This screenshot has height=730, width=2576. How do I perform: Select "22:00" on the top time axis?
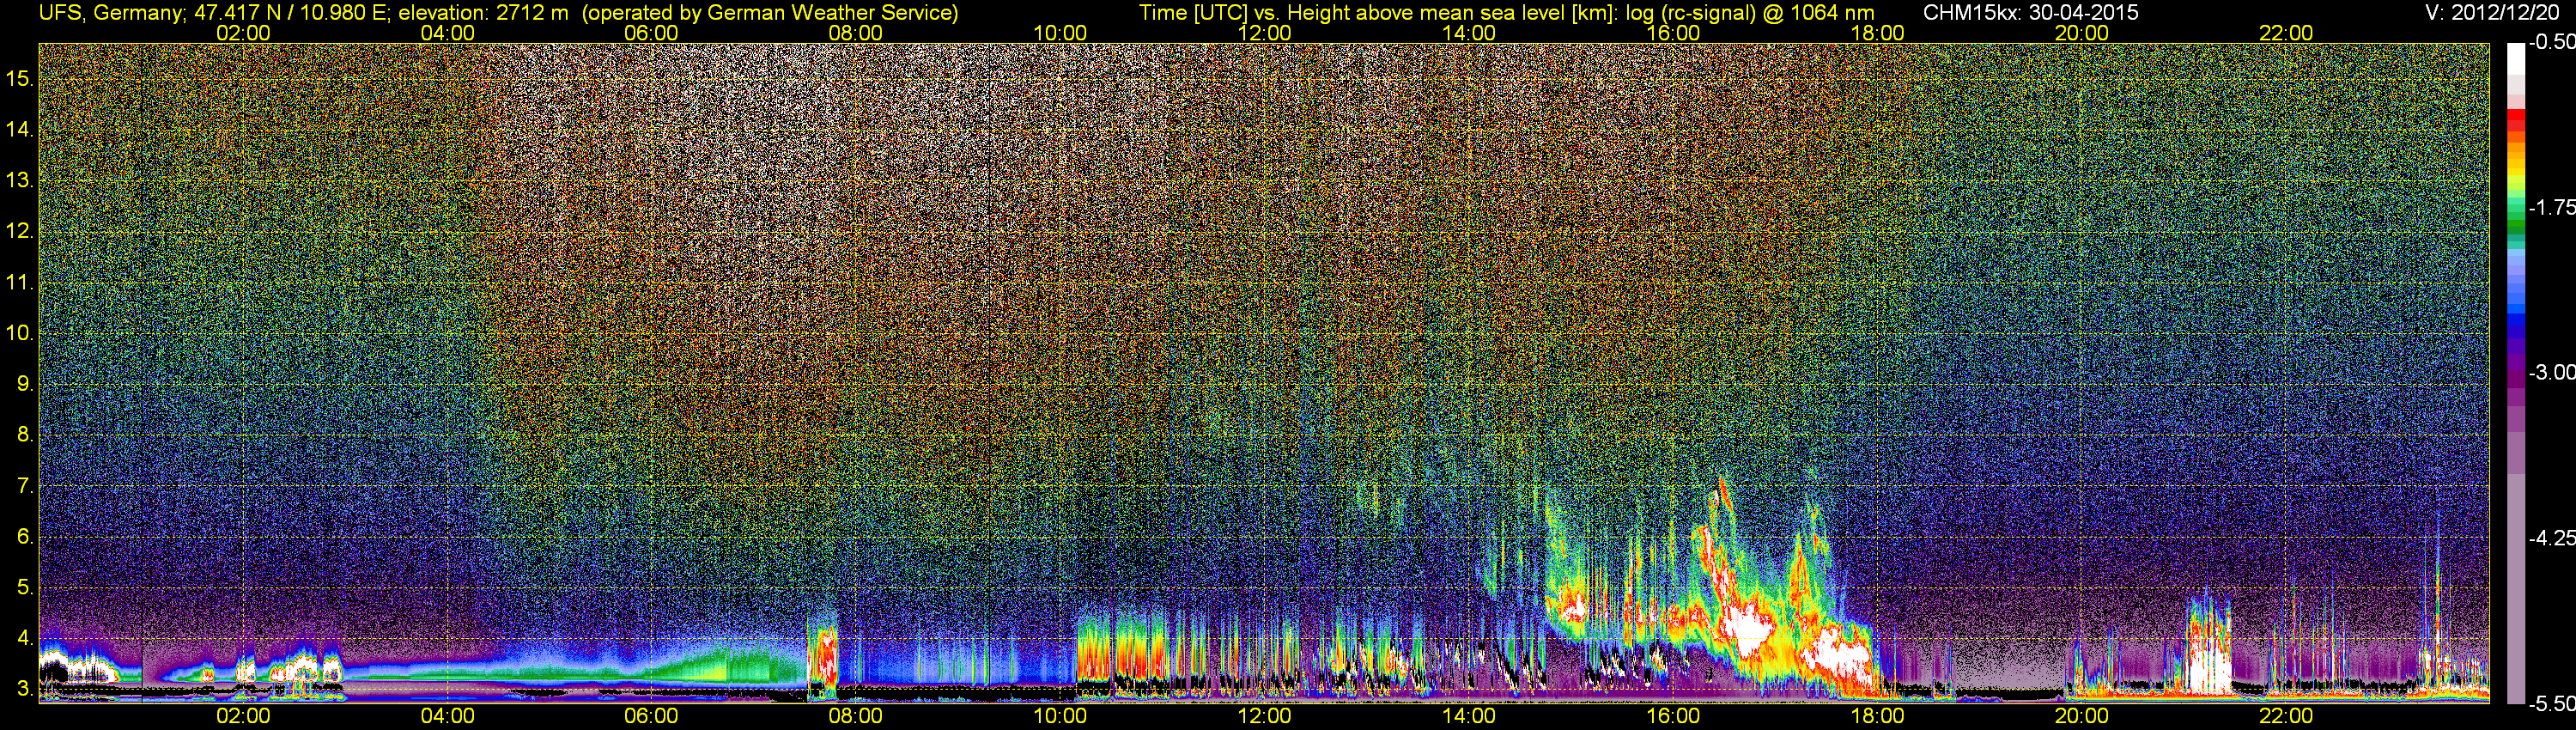click(2286, 33)
